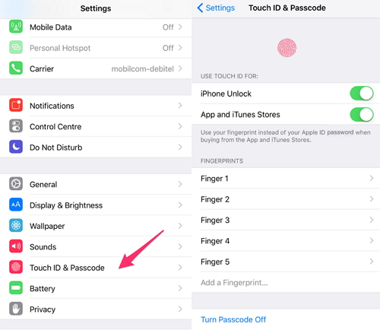Go back to Settings
The image size is (380, 330).
tap(216, 8)
